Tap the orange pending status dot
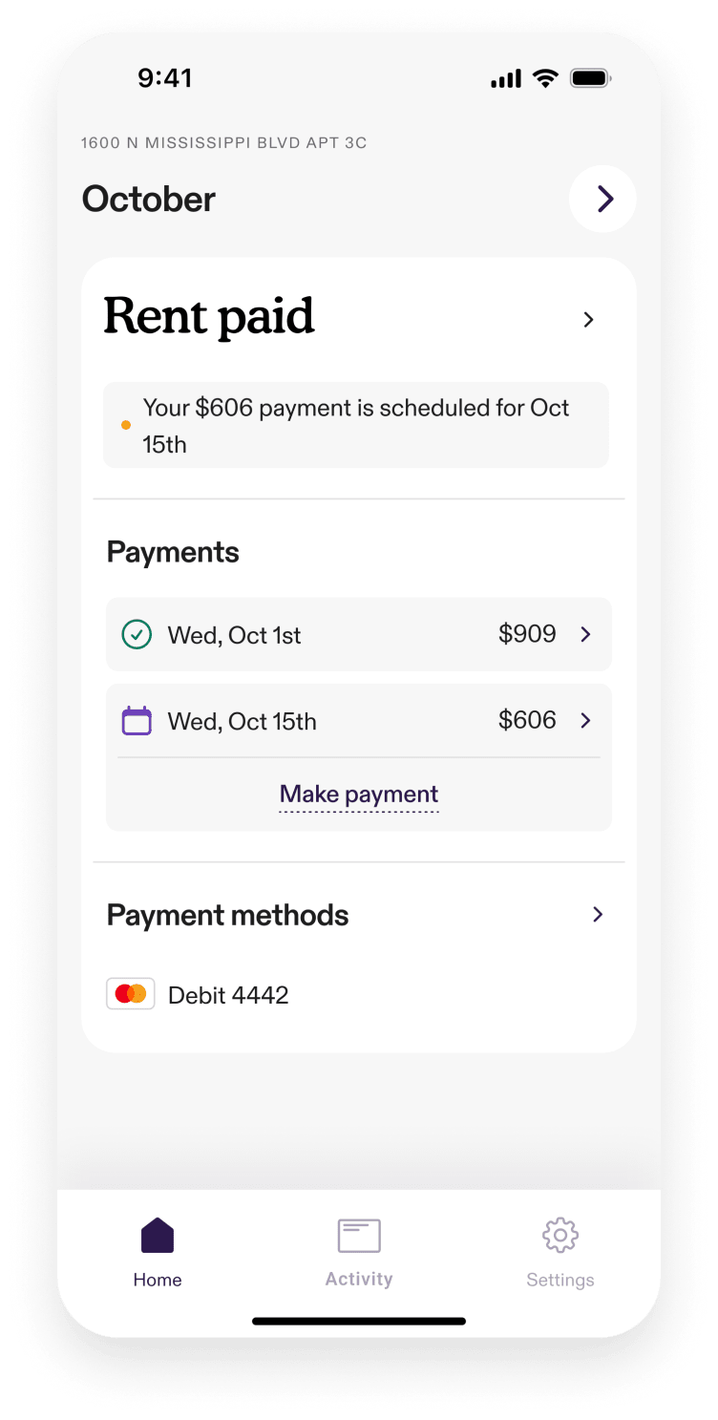 tap(126, 425)
